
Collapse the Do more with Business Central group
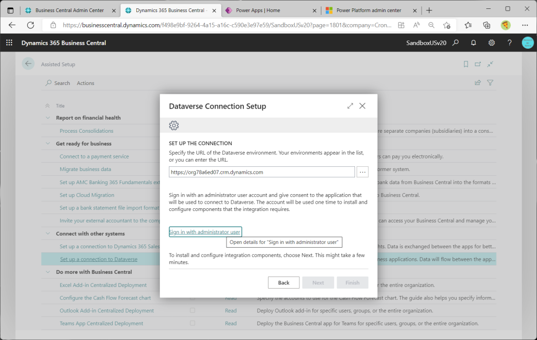coord(48,272)
